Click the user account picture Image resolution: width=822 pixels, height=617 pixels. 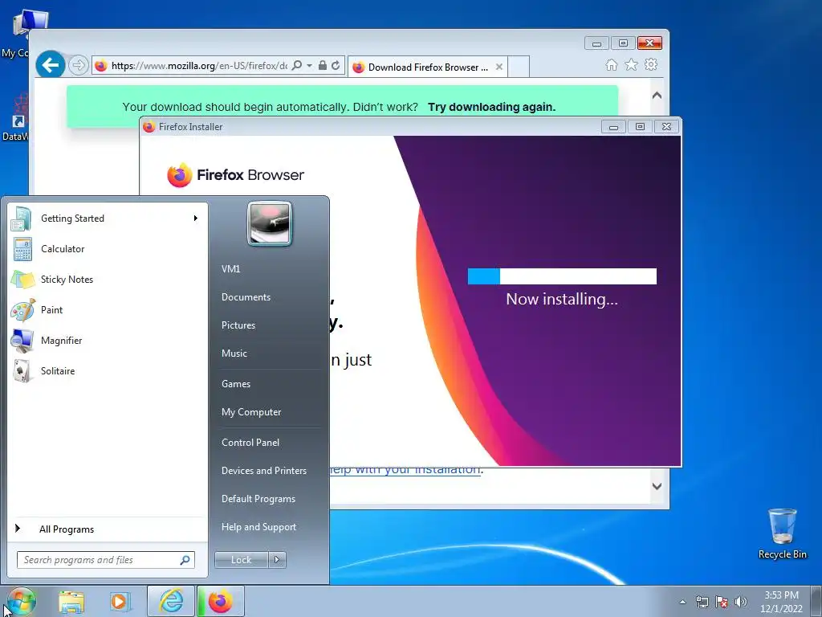click(x=270, y=223)
